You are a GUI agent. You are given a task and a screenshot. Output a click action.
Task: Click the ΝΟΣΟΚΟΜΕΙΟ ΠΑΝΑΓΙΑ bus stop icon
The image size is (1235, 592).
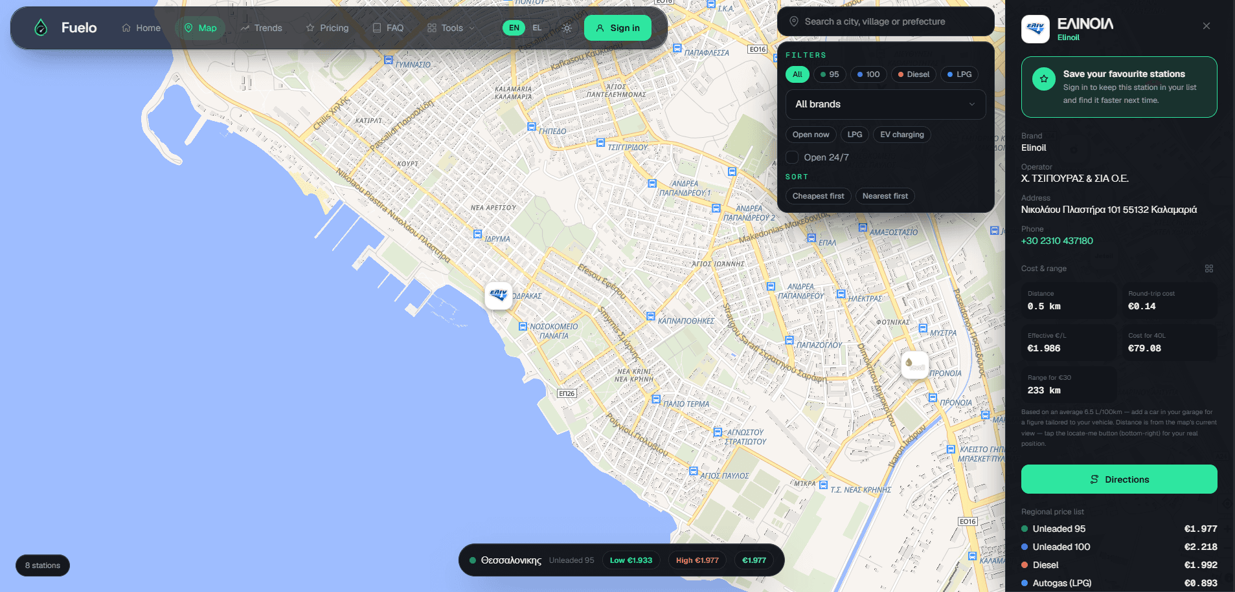pos(523,327)
